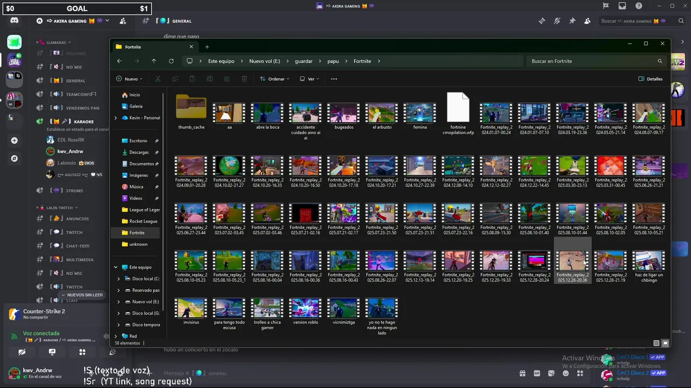The height and width of the screenshot is (388, 691).
Task: Go up one folder level in Explorer
Action: pyautogui.click(x=154, y=61)
